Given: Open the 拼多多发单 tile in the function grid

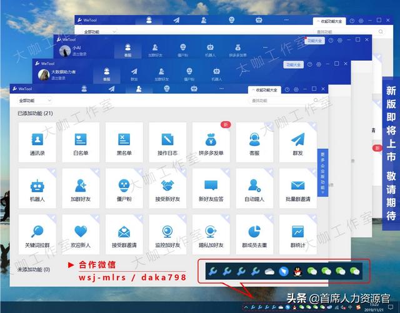Looking at the screenshot, I should tap(211, 142).
